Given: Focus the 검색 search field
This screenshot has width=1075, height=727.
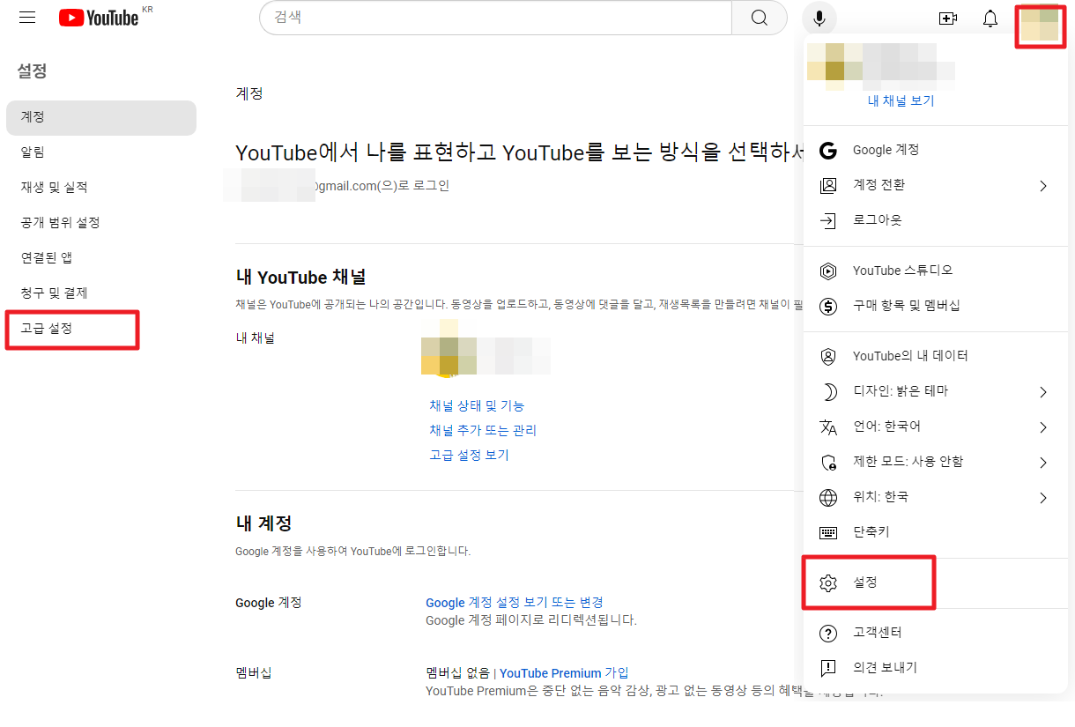Looking at the screenshot, I should [x=496, y=18].
